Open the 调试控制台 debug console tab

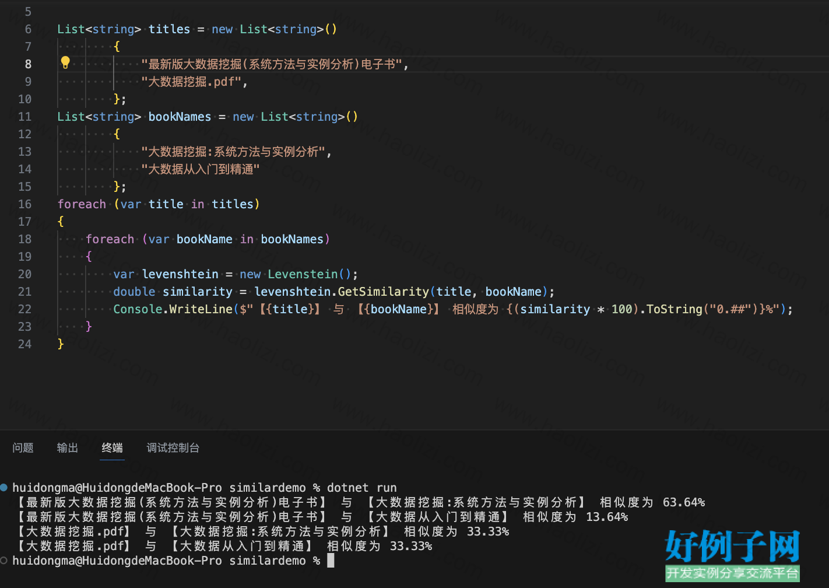click(x=173, y=447)
